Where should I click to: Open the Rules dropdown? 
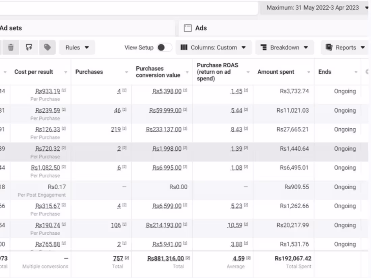tap(77, 47)
